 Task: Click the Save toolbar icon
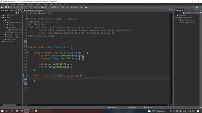pos(6,7)
